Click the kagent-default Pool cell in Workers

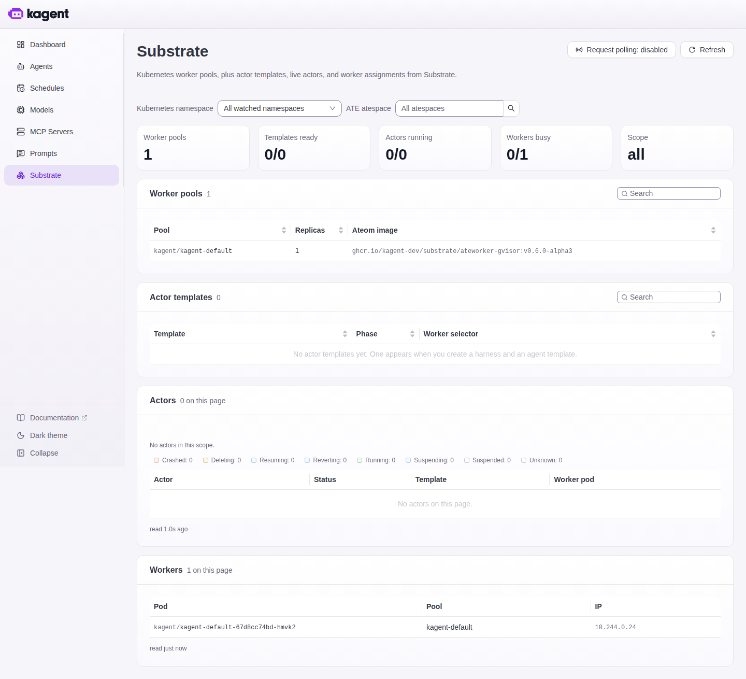[x=449, y=627]
